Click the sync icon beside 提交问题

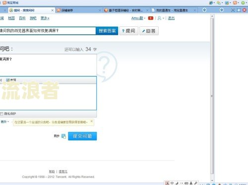click(63, 136)
